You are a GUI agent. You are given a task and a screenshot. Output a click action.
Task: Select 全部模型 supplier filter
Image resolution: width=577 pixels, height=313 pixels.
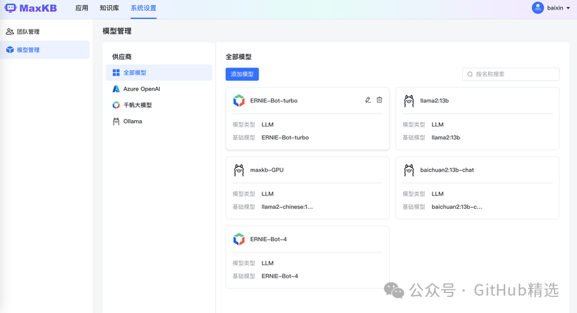point(159,73)
